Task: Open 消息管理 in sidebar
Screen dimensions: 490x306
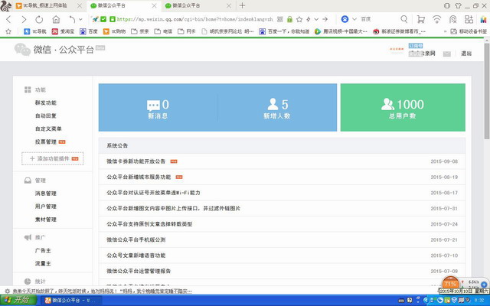Action: 46,194
